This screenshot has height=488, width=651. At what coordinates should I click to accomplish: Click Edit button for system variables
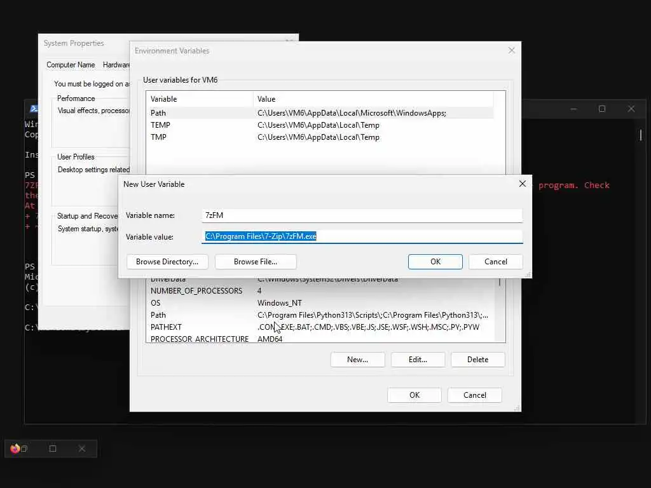click(x=418, y=360)
